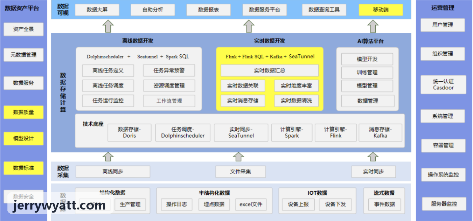473x221 pixels.
Task: Click the 实时数据开发 heading
Action: [269, 41]
